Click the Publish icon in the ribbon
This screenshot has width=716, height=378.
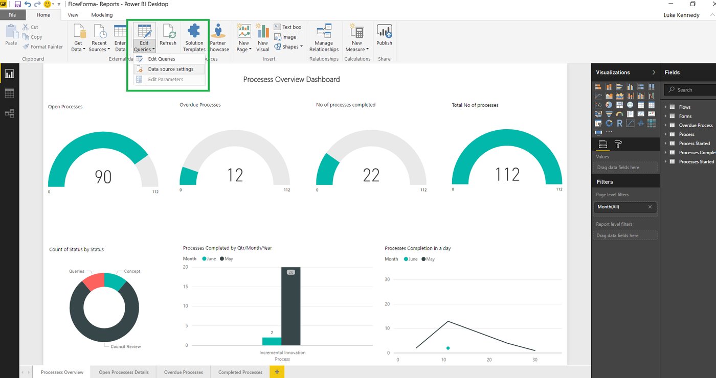[384, 33]
